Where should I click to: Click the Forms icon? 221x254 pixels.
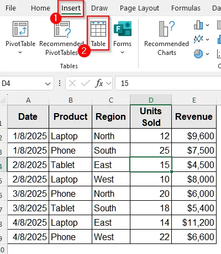click(123, 28)
